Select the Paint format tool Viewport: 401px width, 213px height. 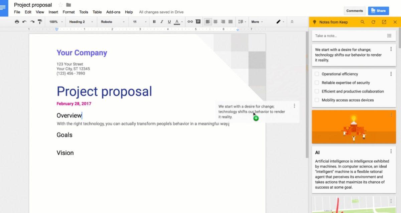click(x=40, y=22)
